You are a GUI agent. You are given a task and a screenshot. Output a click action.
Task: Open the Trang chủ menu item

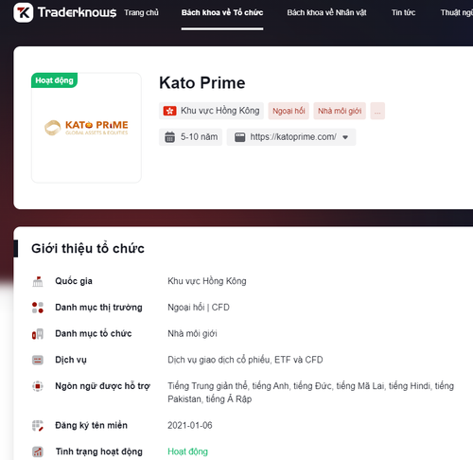141,12
